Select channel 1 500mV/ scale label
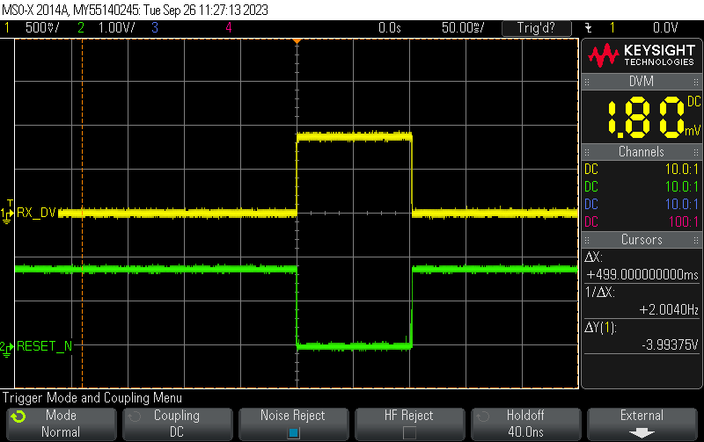 tap(42, 28)
